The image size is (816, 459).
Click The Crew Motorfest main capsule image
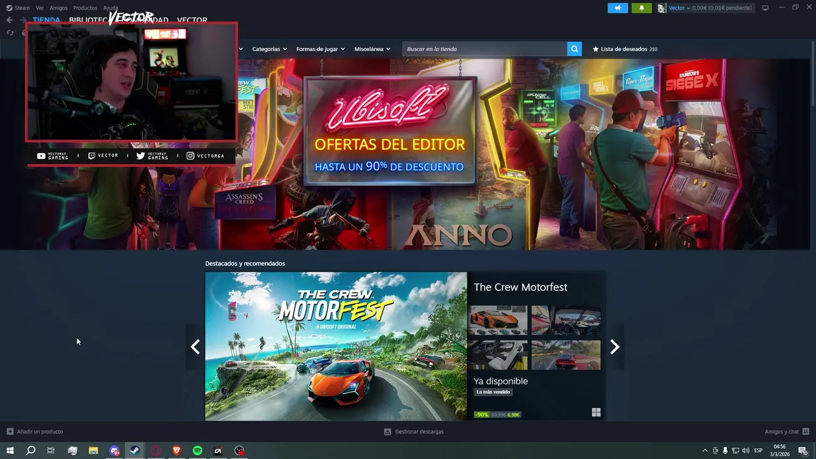tap(336, 346)
